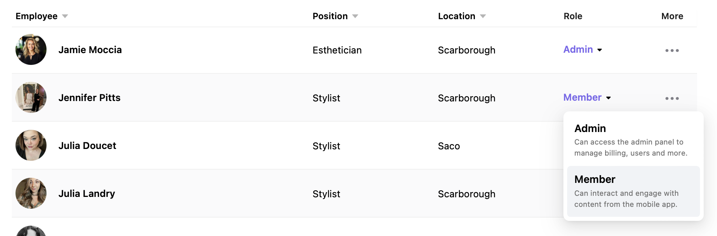The image size is (717, 236).
Task: Open Jennifer Pitts's employee name
Action: 89,98
